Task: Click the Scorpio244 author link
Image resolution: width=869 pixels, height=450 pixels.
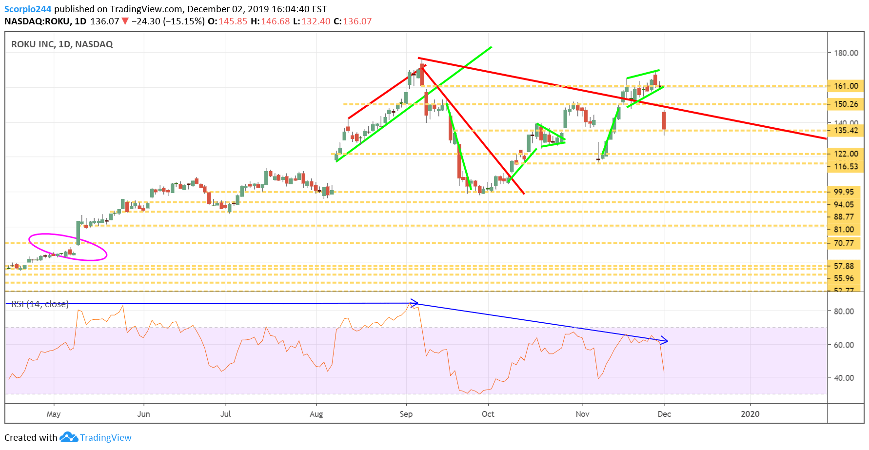Action: pos(28,9)
